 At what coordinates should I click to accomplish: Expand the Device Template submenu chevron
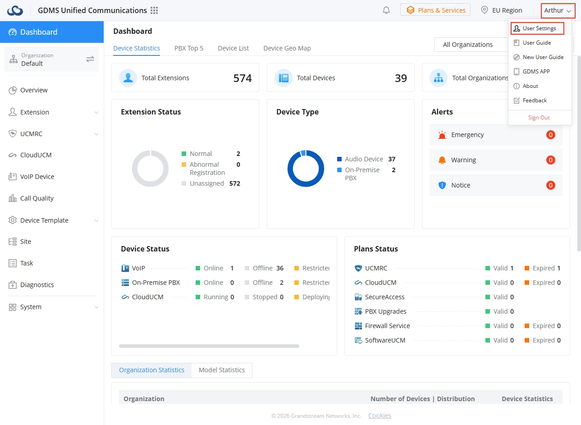[x=96, y=220]
